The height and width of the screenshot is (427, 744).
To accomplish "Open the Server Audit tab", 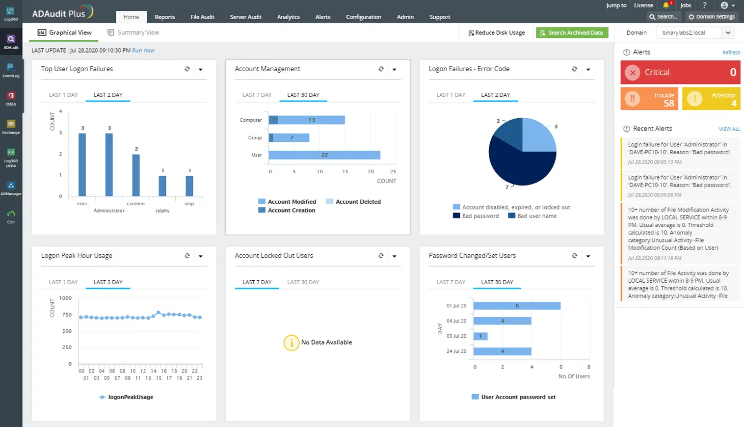I will [245, 17].
